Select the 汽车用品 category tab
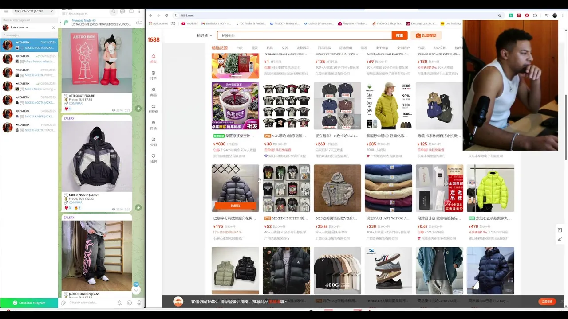Image resolution: width=568 pixels, height=319 pixels. coord(324,48)
